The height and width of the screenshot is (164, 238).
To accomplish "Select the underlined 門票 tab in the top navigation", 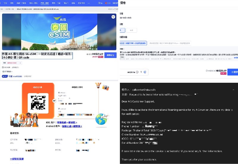I will pyautogui.click(x=45, y=3).
